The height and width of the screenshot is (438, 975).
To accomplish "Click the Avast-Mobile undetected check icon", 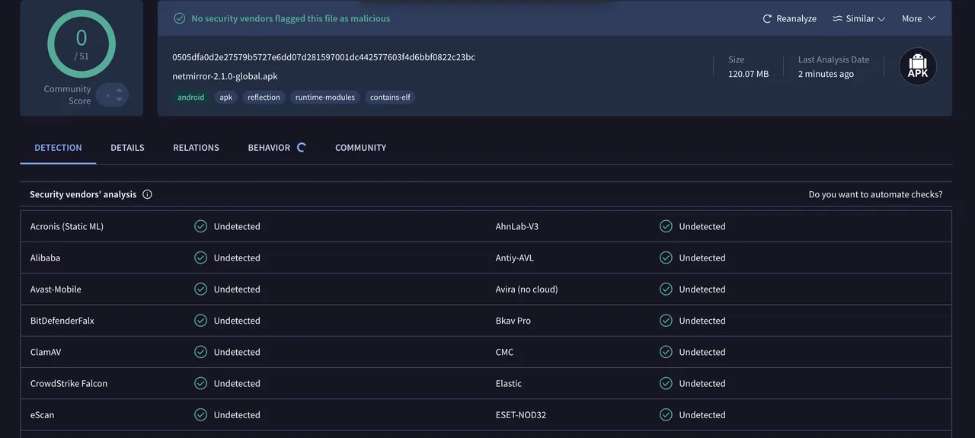I will 200,289.
